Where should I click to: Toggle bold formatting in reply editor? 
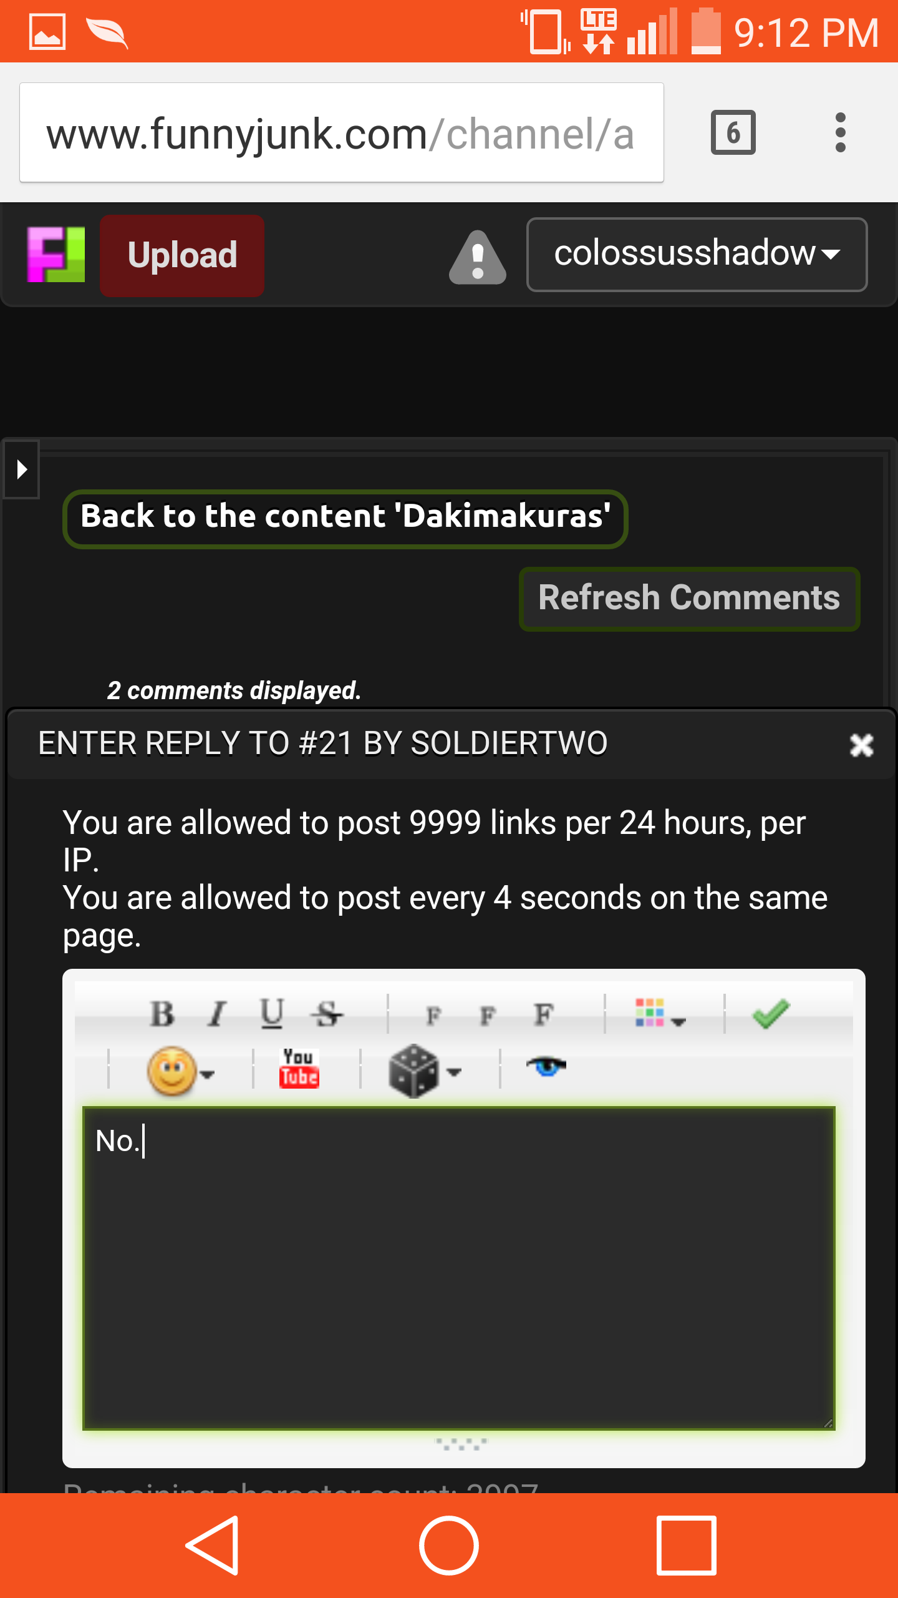click(x=162, y=1014)
